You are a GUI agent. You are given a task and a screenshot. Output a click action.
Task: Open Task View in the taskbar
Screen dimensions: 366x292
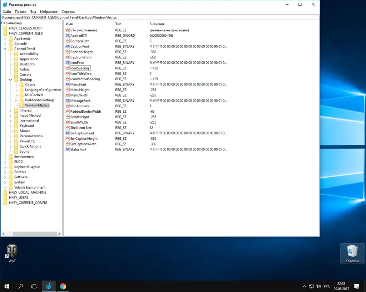(x=34, y=286)
